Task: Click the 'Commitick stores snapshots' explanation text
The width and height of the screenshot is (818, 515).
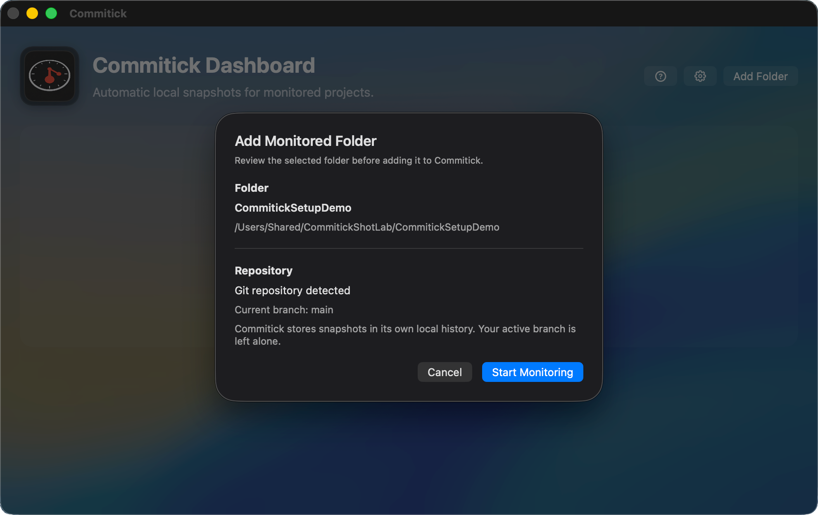Action: (x=405, y=335)
